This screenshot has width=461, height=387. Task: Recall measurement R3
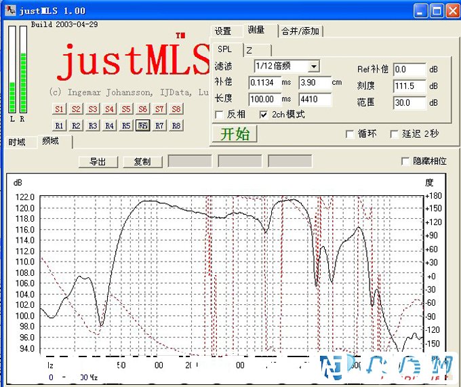click(93, 126)
